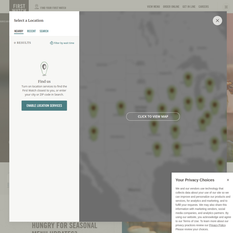The height and width of the screenshot is (233, 233).
Task: Click the Click to View Map button
Action: coord(153,116)
